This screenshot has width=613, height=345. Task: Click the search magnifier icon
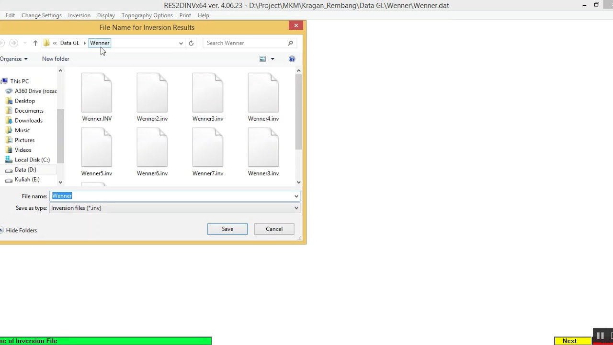pyautogui.click(x=290, y=43)
